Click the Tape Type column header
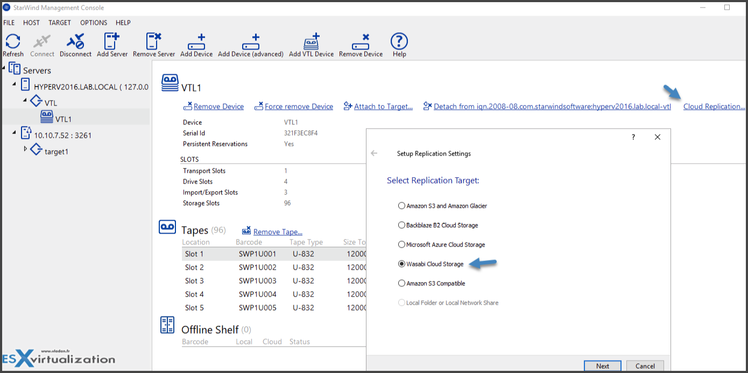The width and height of the screenshot is (748, 373). (x=306, y=242)
